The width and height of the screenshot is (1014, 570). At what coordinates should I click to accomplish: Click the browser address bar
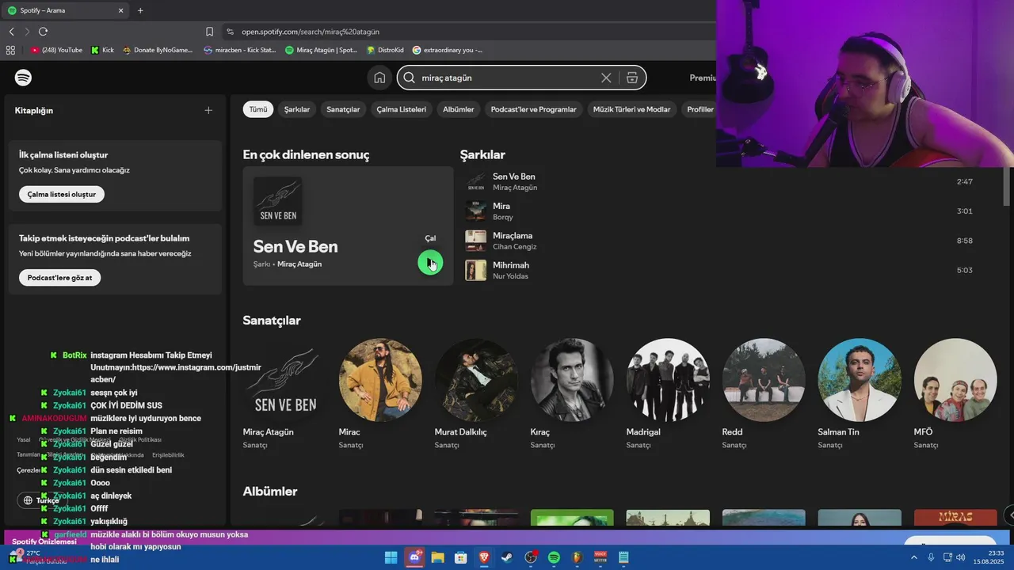[467, 32]
